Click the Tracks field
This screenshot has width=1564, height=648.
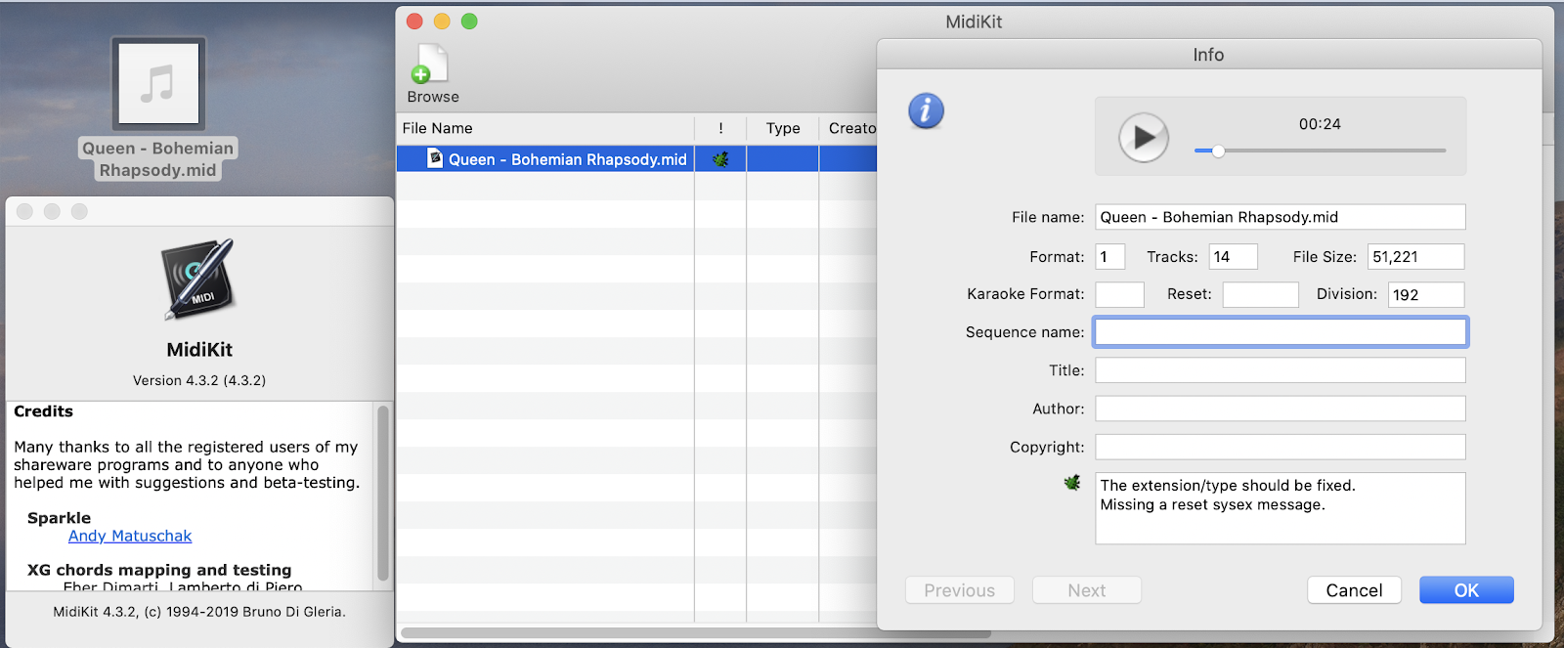pyautogui.click(x=1233, y=257)
